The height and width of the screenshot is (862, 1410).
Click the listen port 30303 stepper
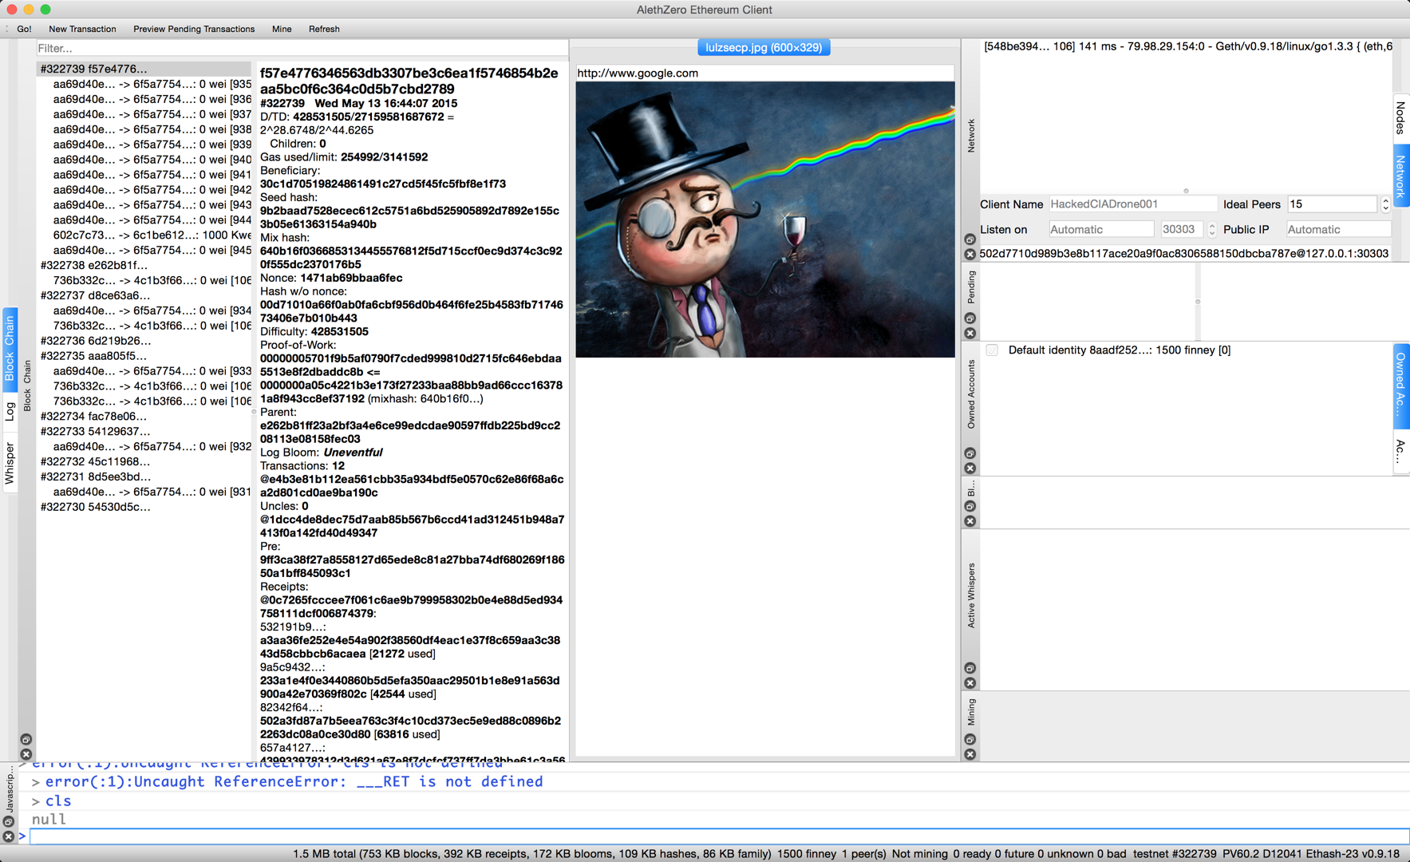coord(1211,229)
